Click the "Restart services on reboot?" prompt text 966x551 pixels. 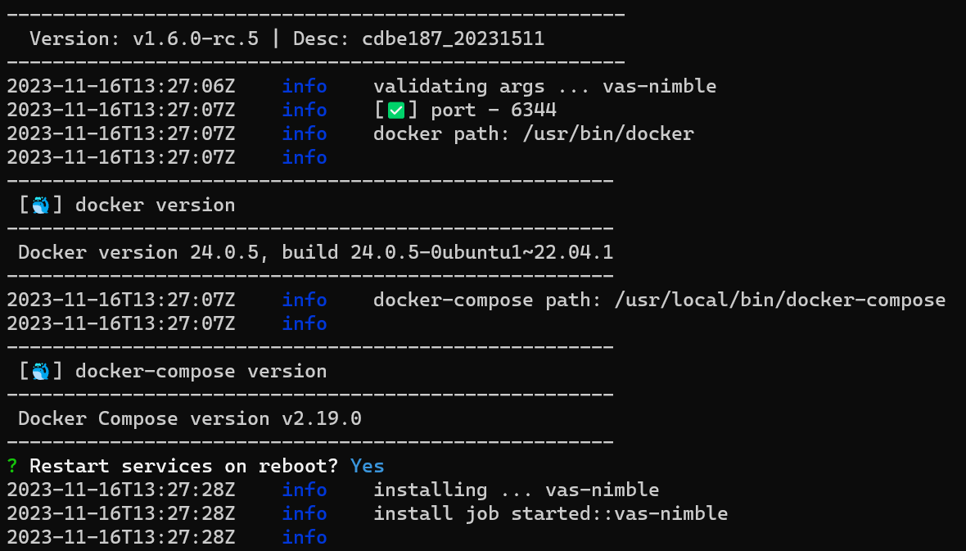[183, 466]
